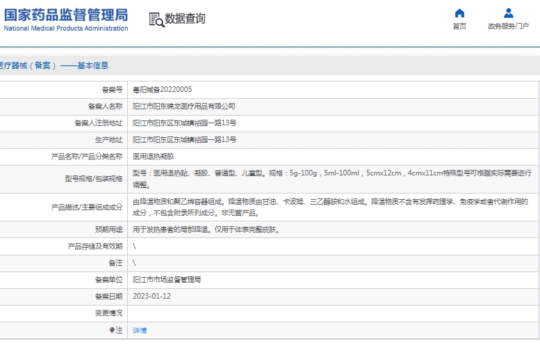
Task: Click the 政务服务门户 text link
Action: pos(508,26)
